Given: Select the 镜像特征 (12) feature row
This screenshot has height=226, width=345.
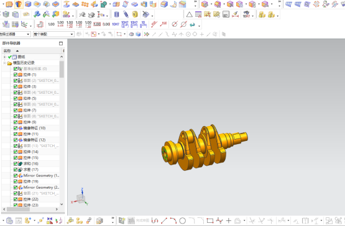Looking at the screenshot, I should click(30, 140).
